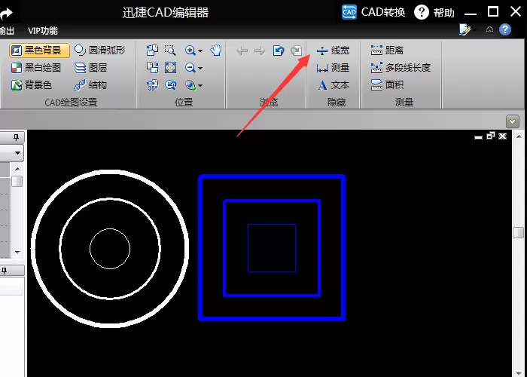The image size is (527, 377).
Task: Rotate the drawing counter-clockwise icon
Action: point(152,51)
